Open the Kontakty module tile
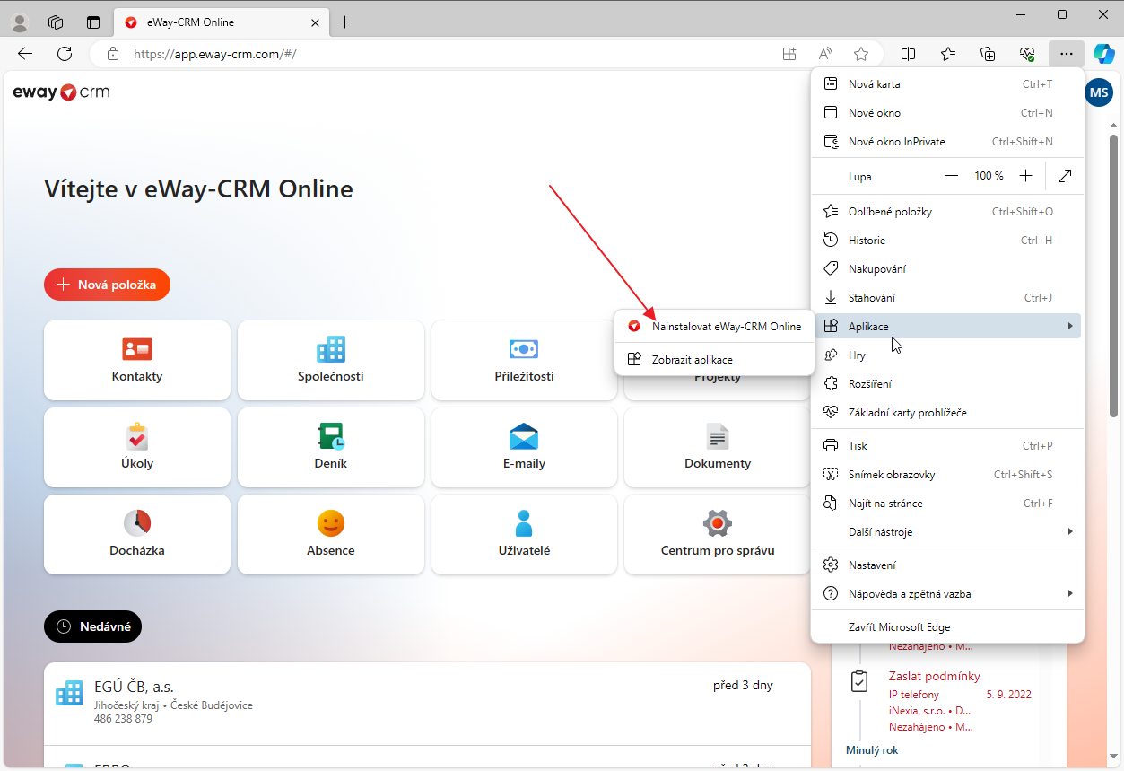Screen dimensions: 1124x771 coord(137,360)
